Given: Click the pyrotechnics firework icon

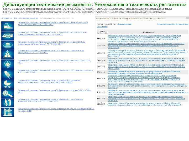Looking at the screenshot, I should [8, 74].
